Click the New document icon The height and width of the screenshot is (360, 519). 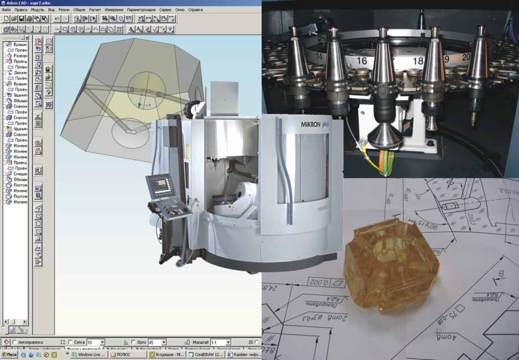6,19
